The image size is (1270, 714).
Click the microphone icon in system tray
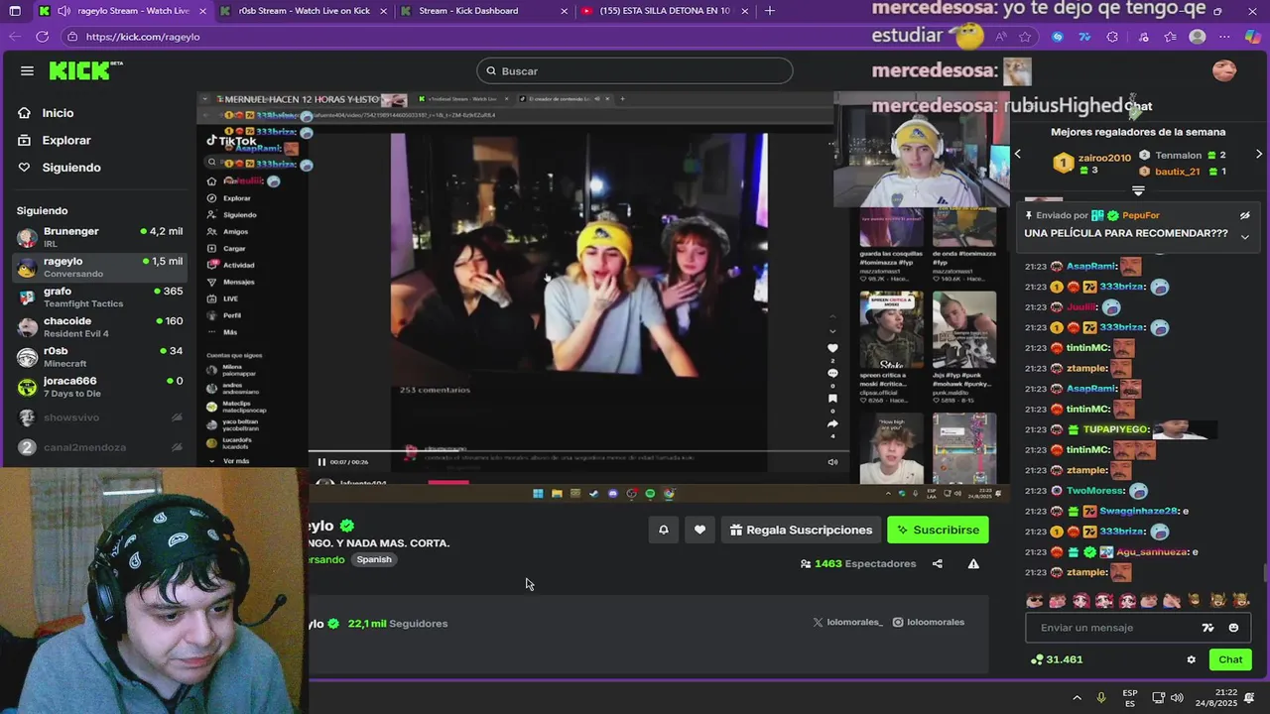click(1100, 697)
